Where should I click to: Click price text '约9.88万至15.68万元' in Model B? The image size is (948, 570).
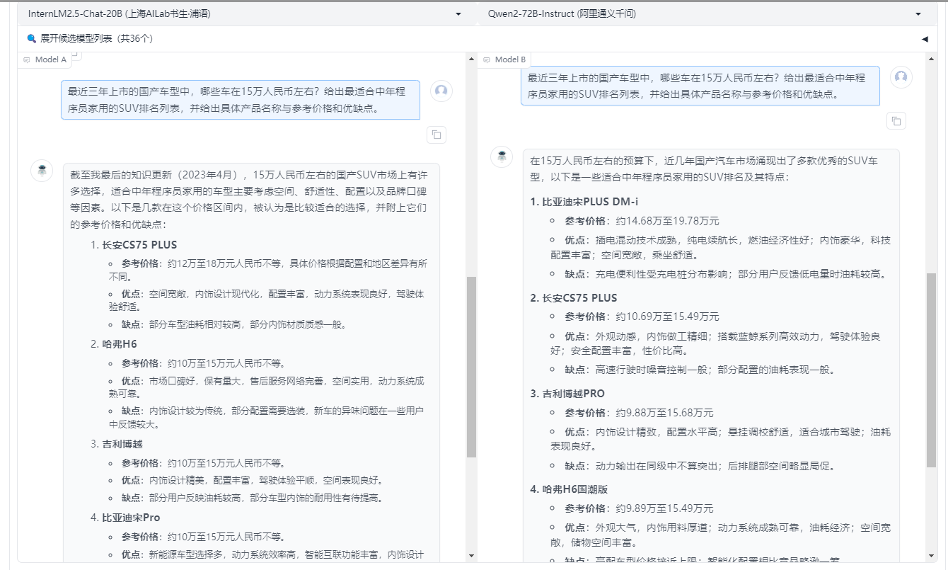pyautogui.click(x=664, y=413)
